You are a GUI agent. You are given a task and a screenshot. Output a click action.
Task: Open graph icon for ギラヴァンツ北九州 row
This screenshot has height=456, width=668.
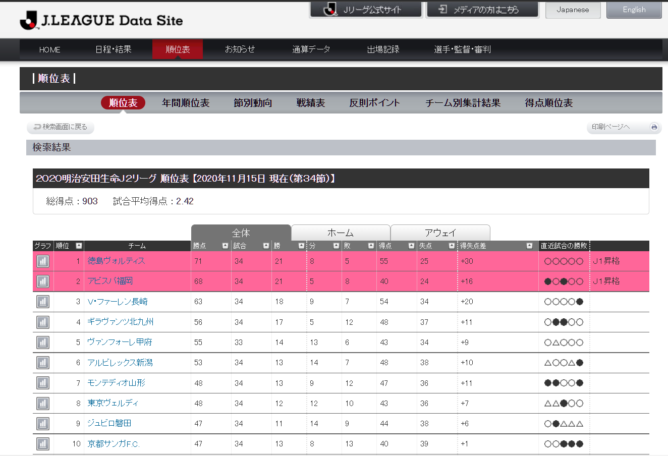43,322
